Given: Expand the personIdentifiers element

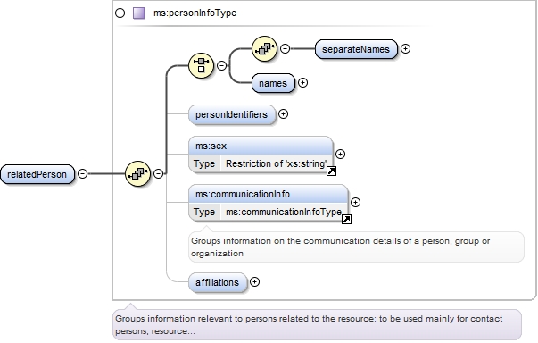Looking at the screenshot, I should (x=283, y=114).
